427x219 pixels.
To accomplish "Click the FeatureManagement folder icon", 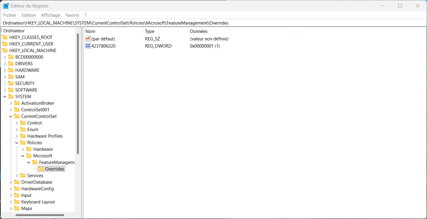I will (35, 162).
